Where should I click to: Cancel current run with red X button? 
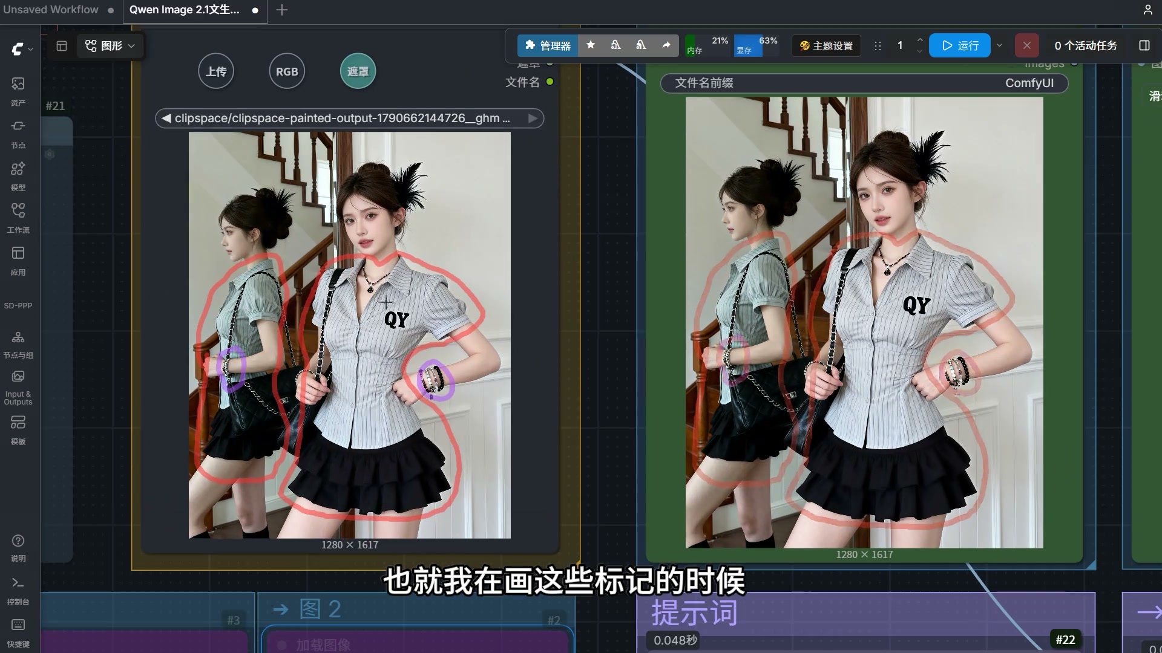coord(1027,45)
